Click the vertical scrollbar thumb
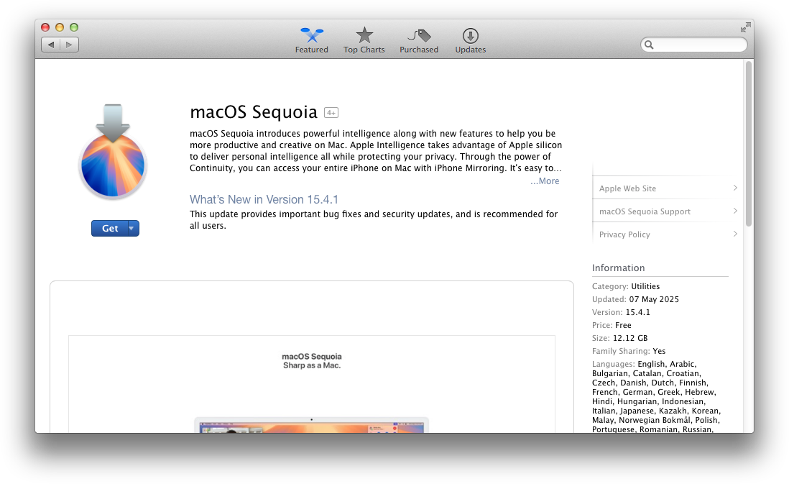This screenshot has width=789, height=484. coord(748,144)
